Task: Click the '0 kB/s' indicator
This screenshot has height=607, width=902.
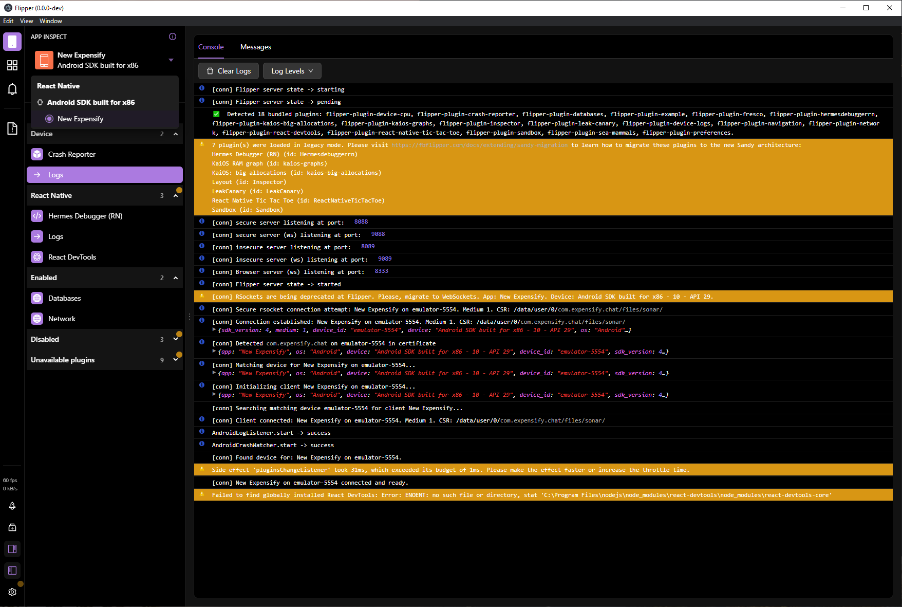Action: (x=10, y=489)
